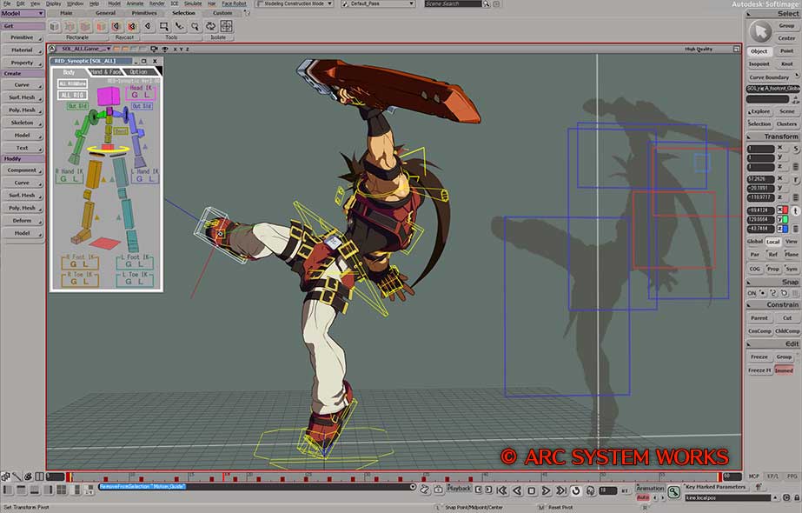Expand the Skeleton menu button
This screenshot has height=513, width=802.
click(23, 123)
